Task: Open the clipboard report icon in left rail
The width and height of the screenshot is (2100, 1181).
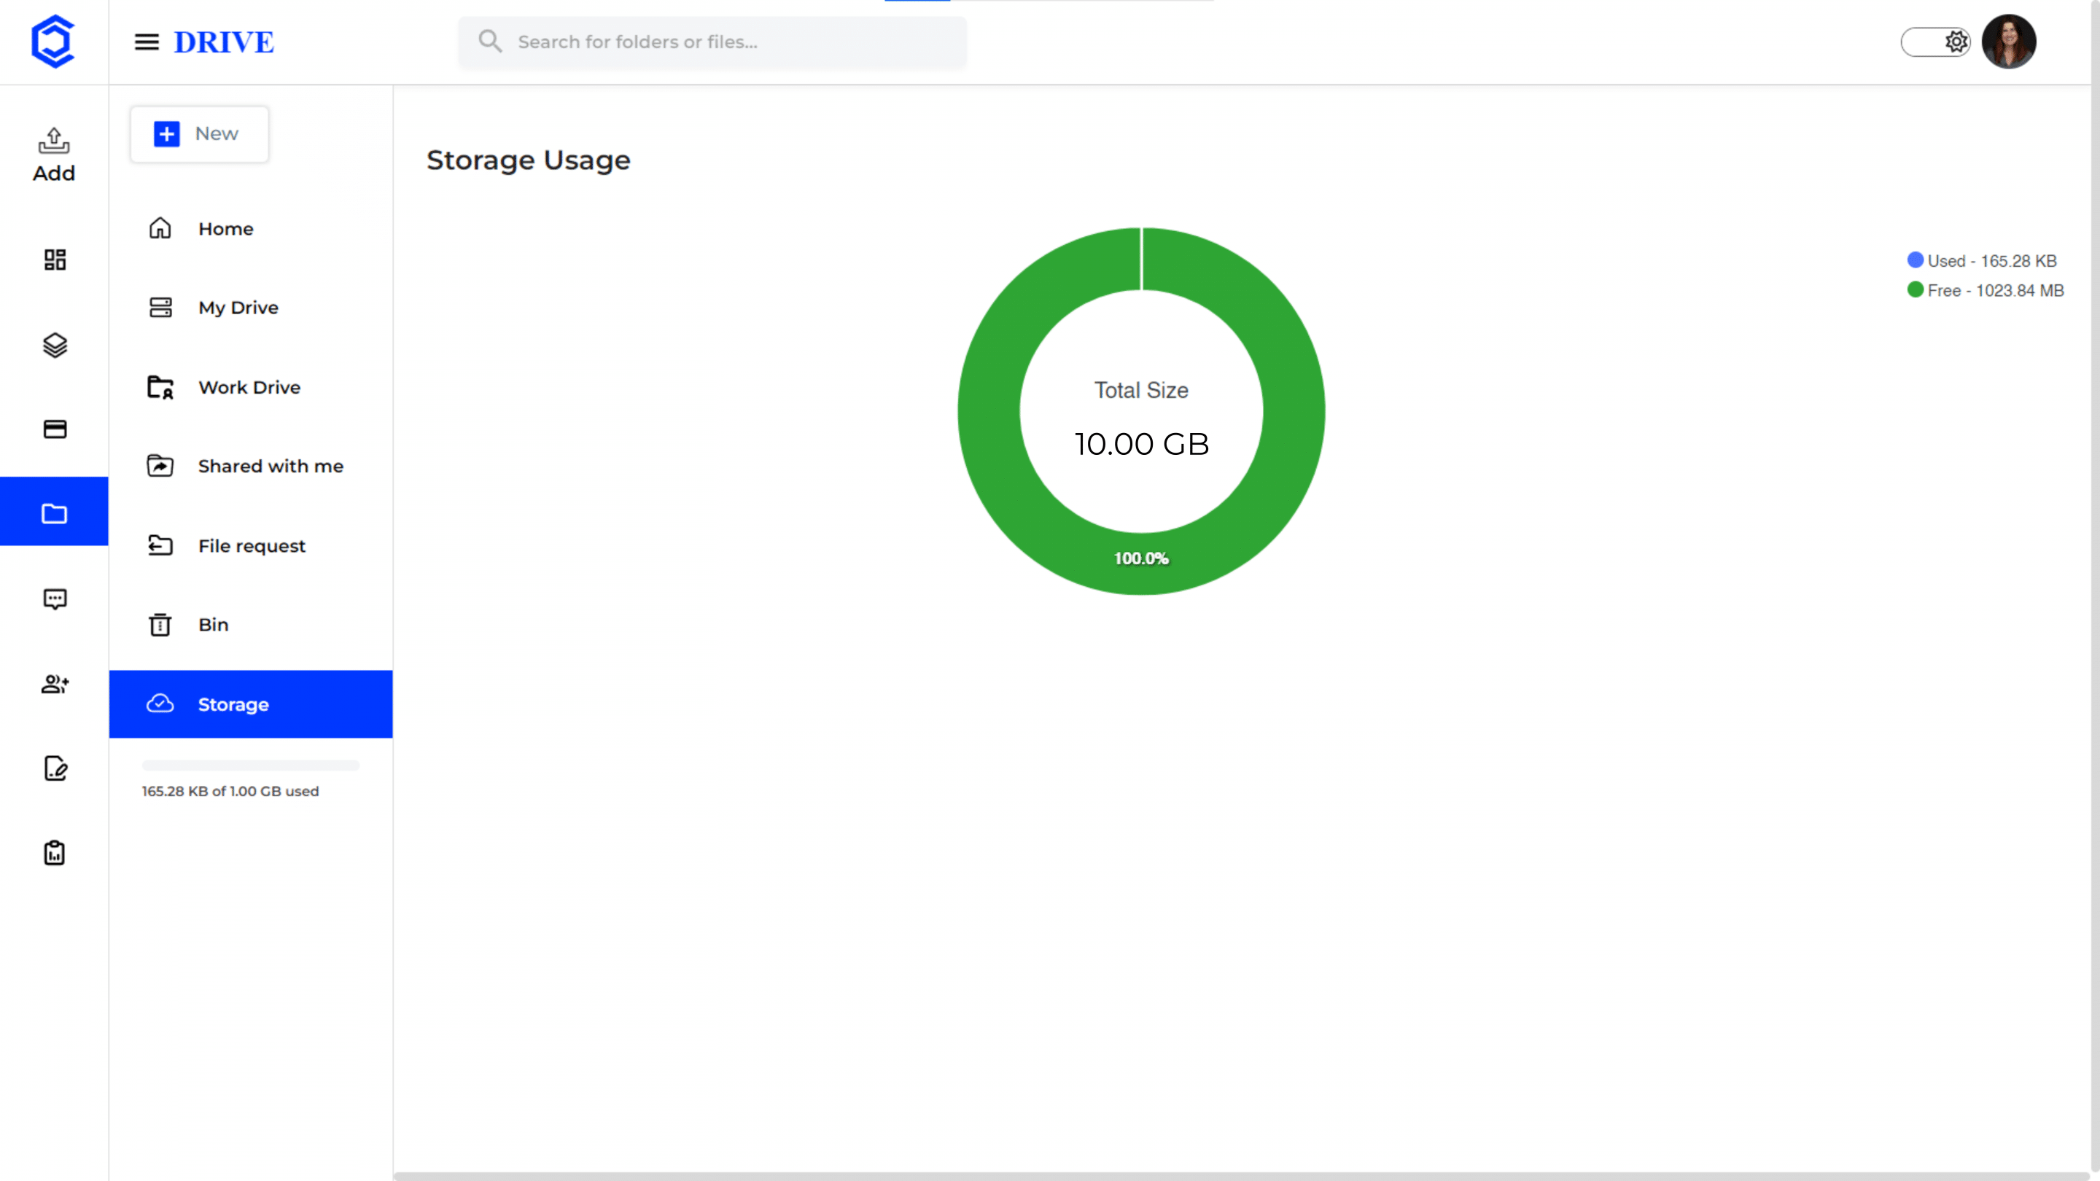Action: (x=55, y=852)
